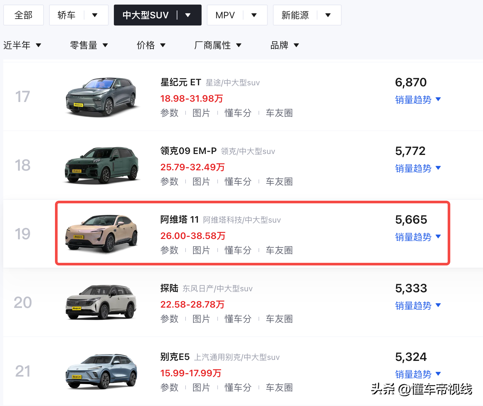The width and height of the screenshot is (483, 406).
Task: Select the MPV category tab
Action: [x=225, y=15]
